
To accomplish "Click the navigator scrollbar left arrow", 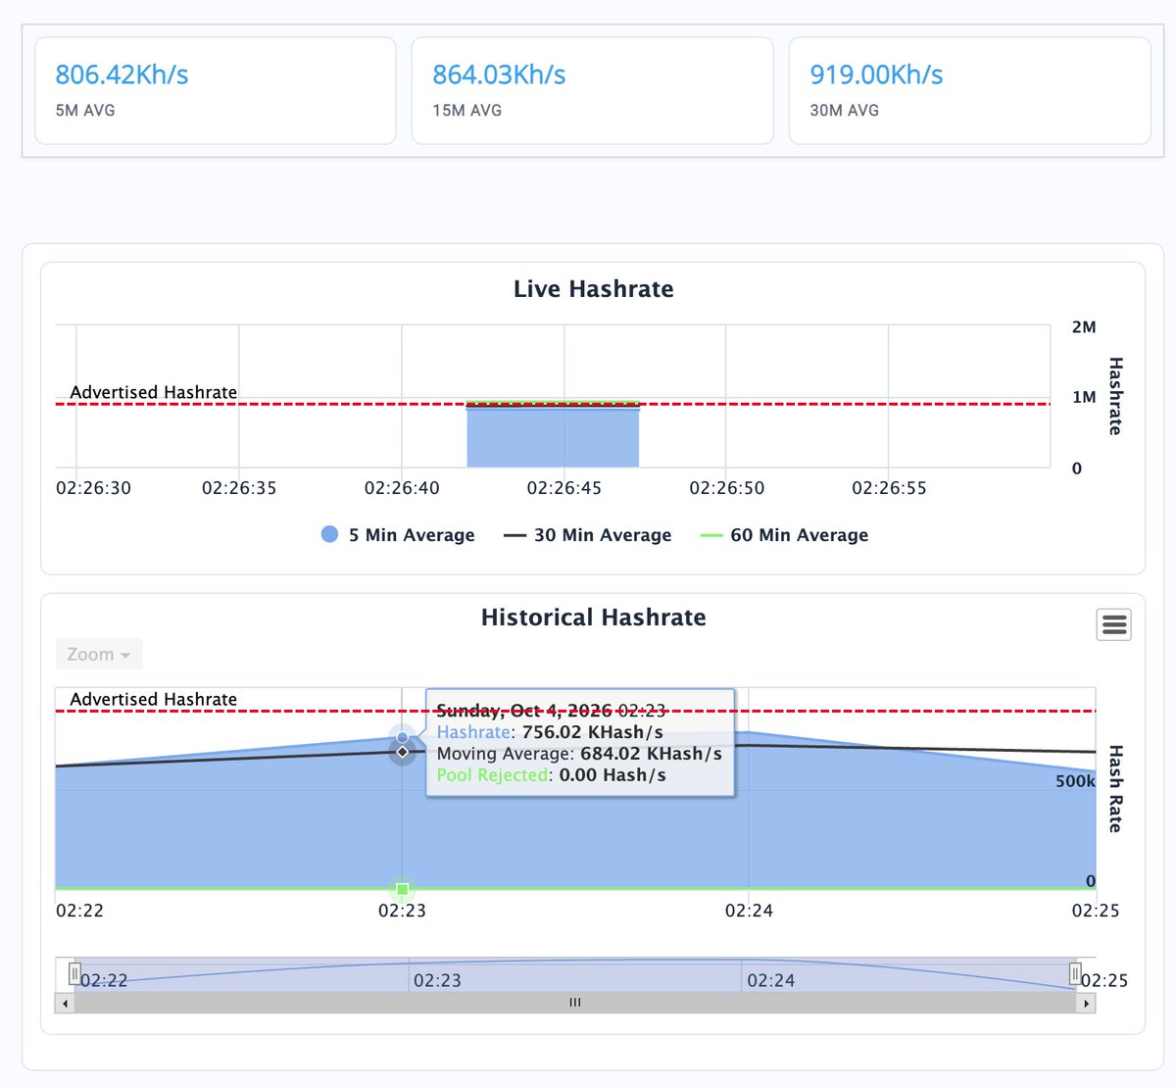I will point(65,1003).
